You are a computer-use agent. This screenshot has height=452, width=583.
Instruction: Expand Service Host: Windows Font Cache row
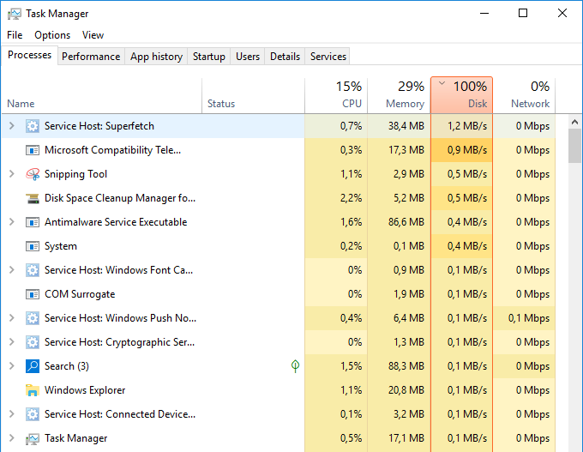pyautogui.click(x=12, y=269)
